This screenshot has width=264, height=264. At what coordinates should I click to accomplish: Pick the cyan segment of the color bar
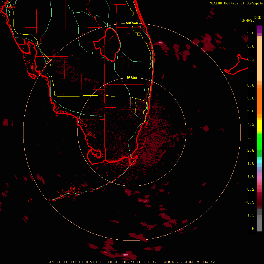pos(259,161)
